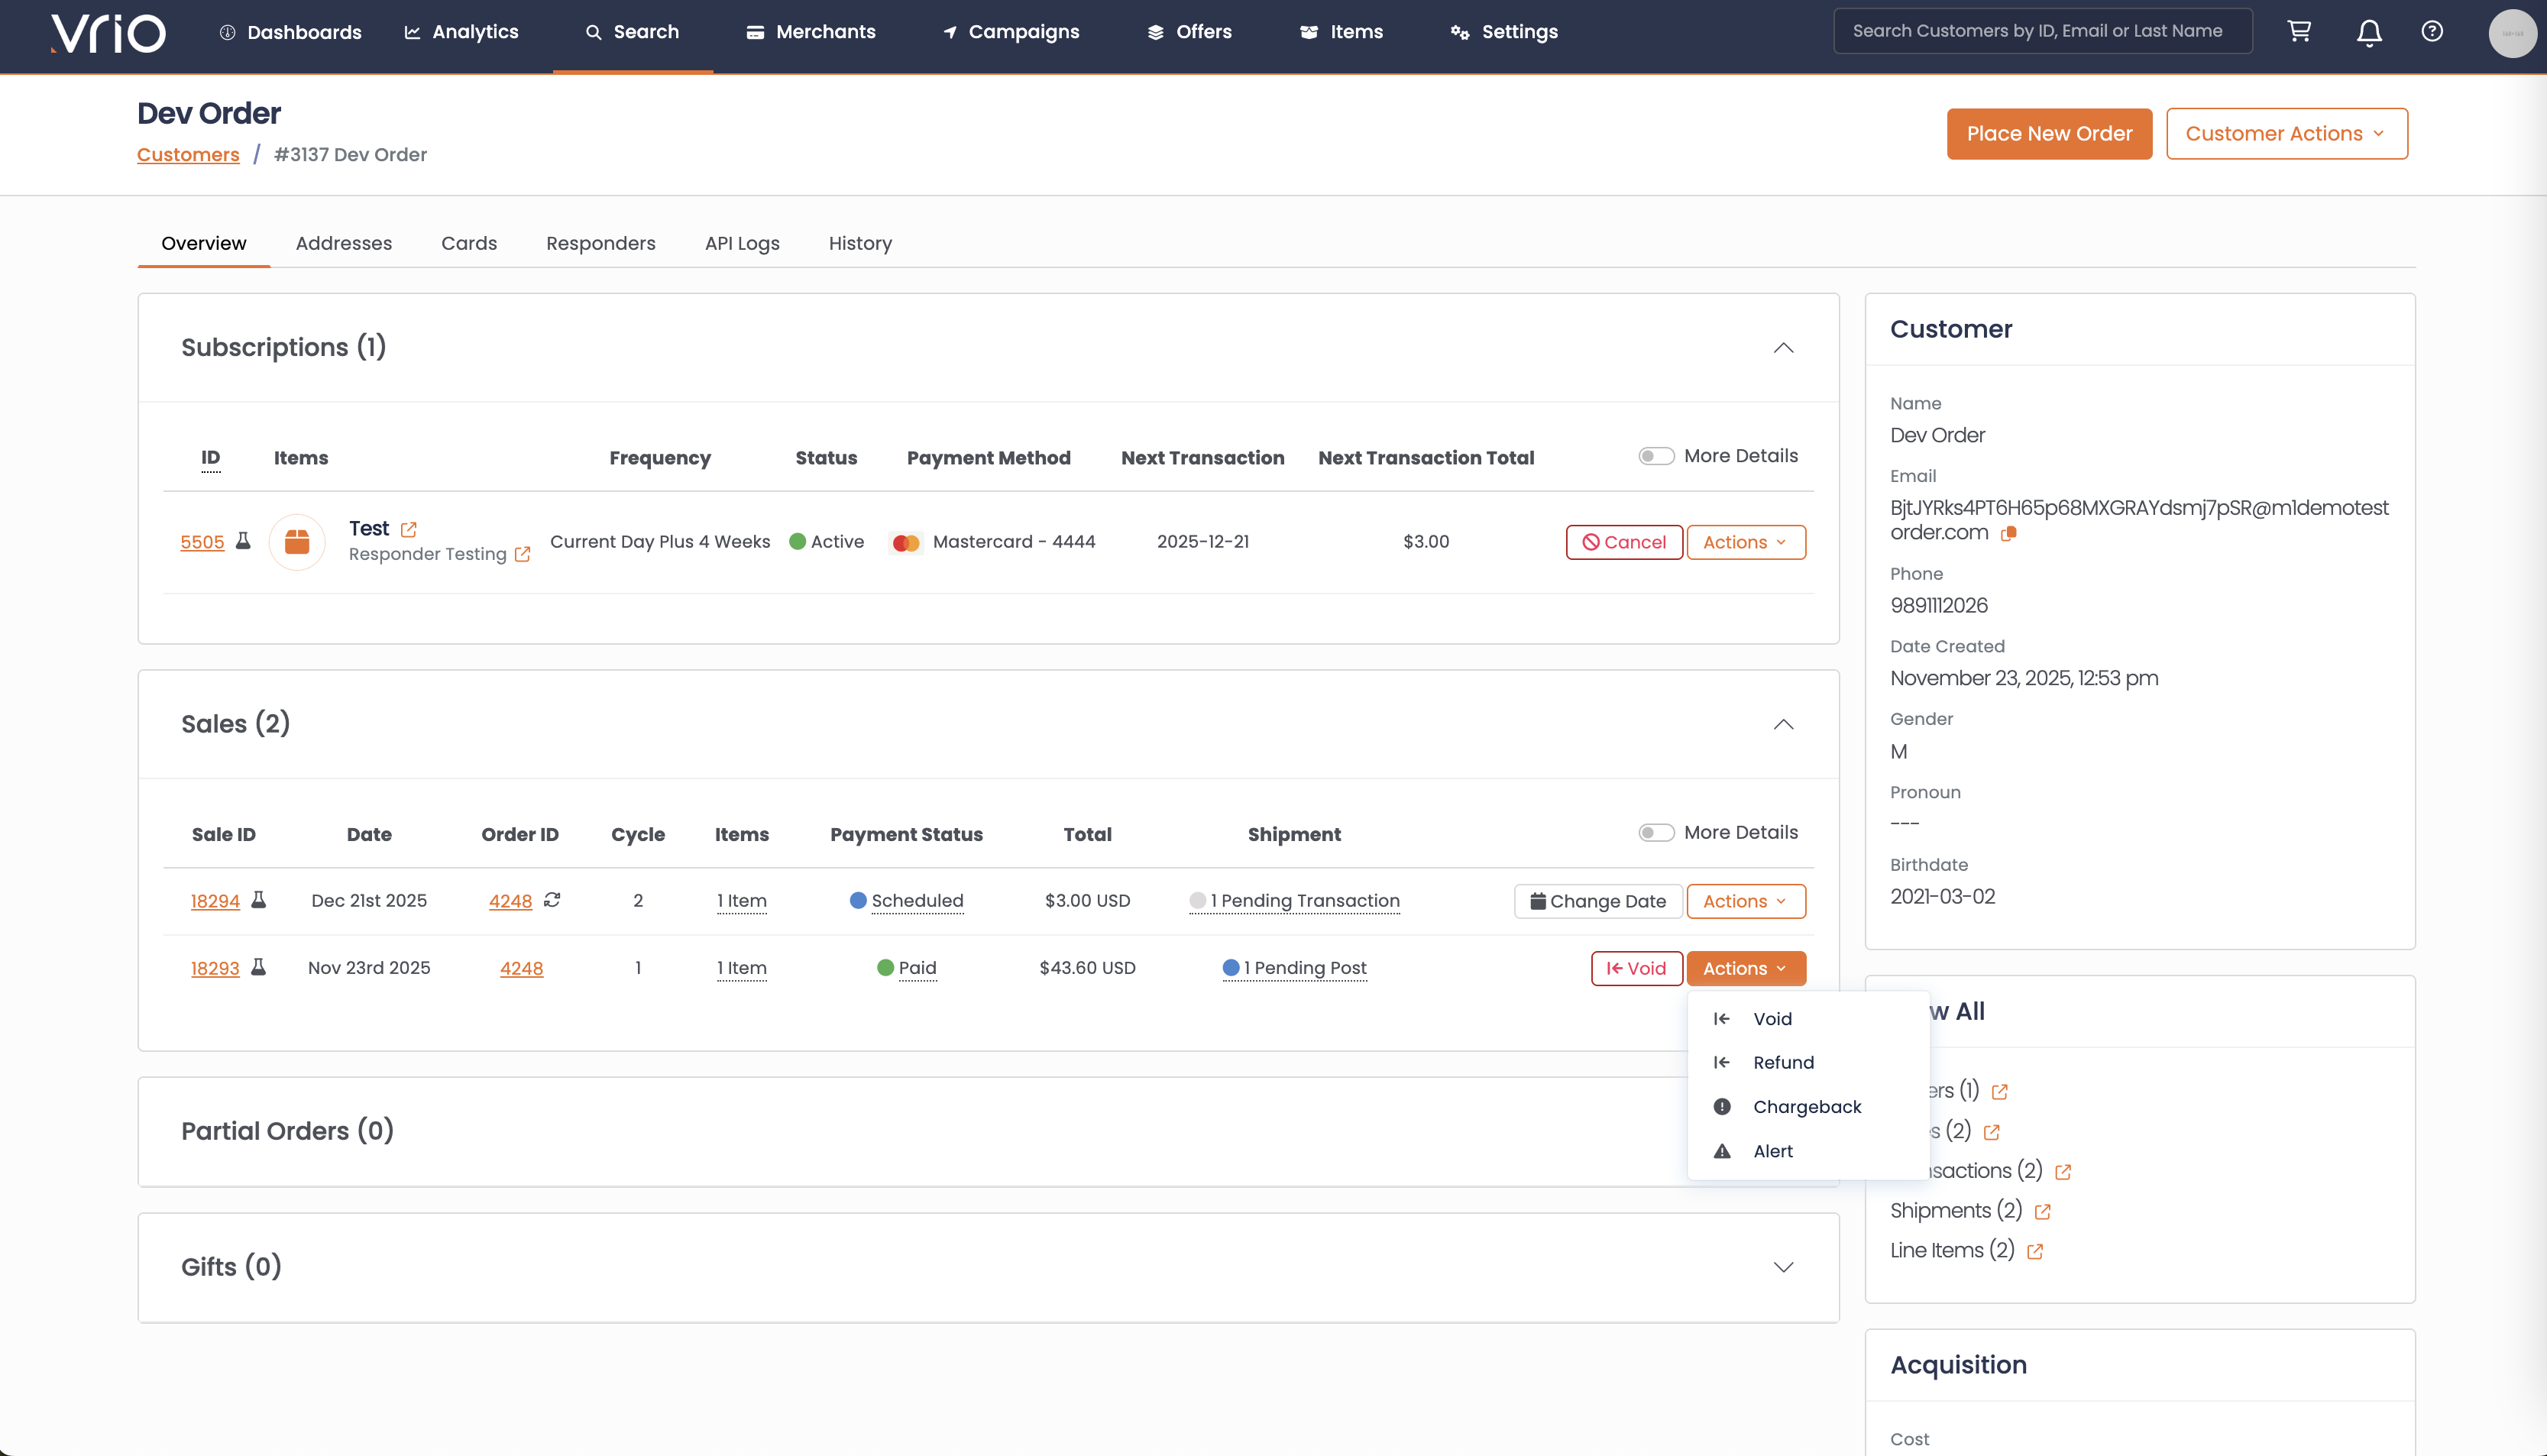Open the Customer Actions dropdown
The height and width of the screenshot is (1456, 2547).
coord(2286,134)
